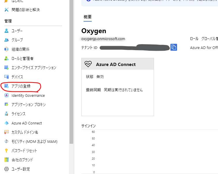Screen dimensions: 218x174
Task: Open the ユーザー menu item
Action: click(x=17, y=31)
